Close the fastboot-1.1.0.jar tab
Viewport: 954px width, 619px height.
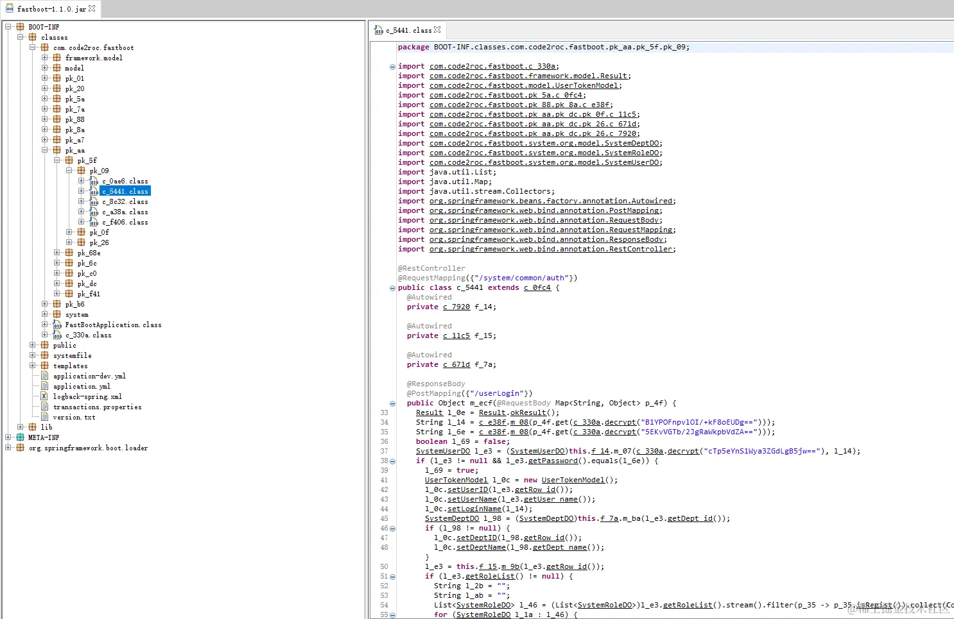92,8
